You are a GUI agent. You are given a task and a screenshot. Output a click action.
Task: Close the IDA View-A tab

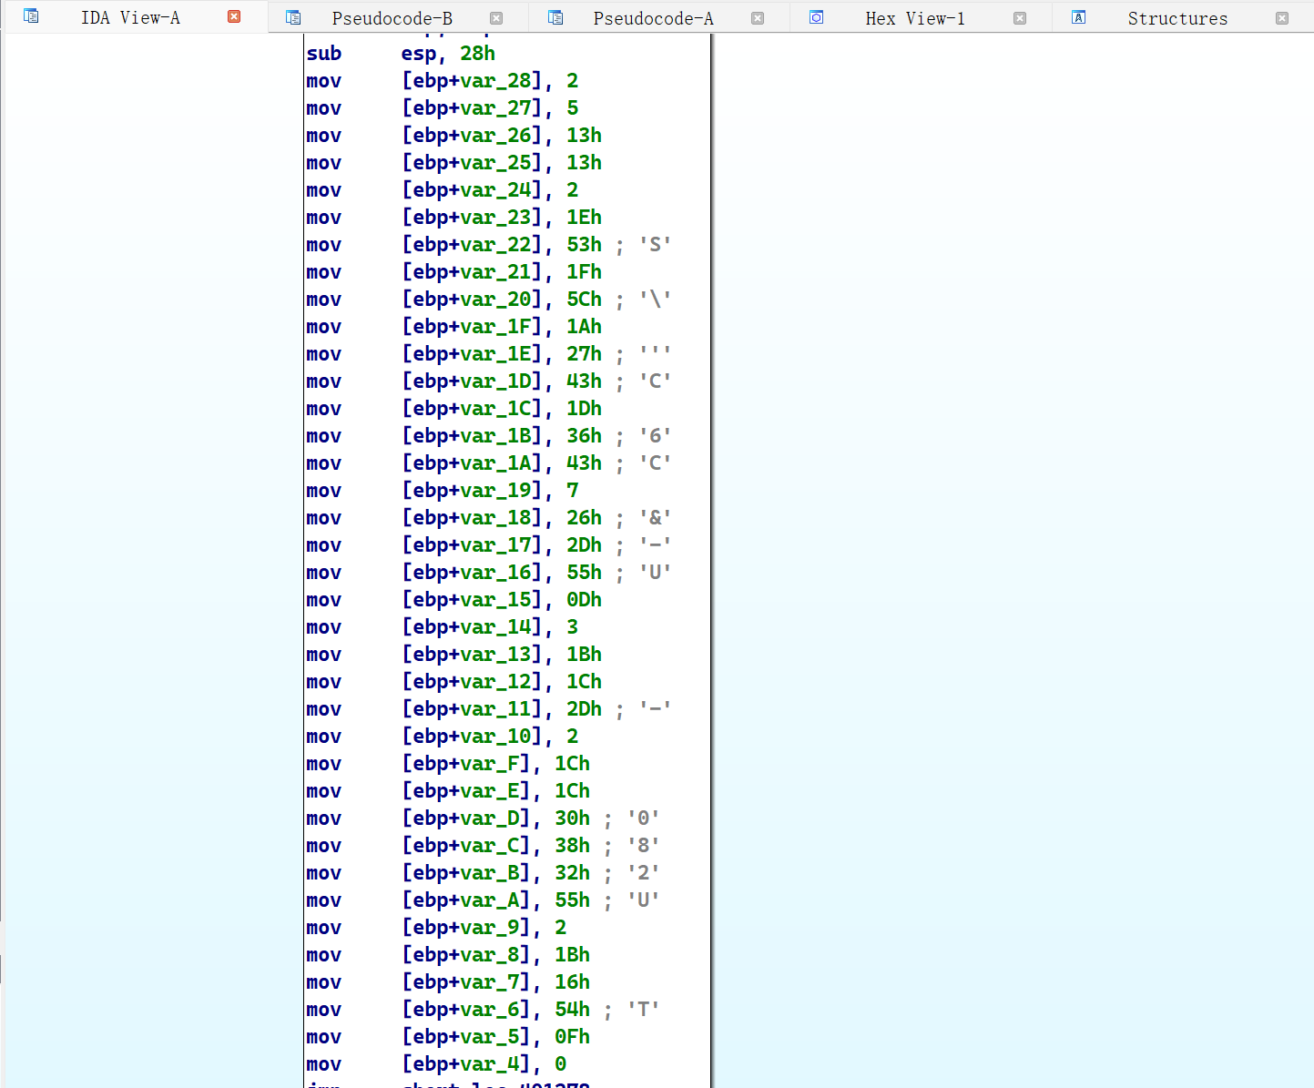(234, 15)
